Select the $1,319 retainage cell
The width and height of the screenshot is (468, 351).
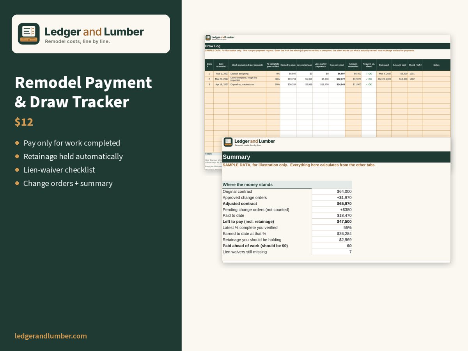coord(304,79)
